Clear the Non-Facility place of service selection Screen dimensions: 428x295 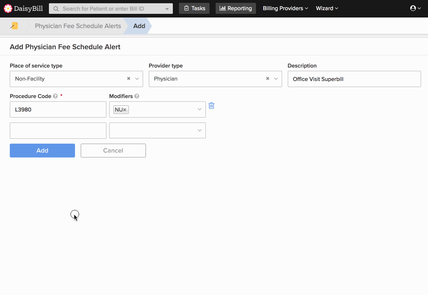(x=128, y=79)
